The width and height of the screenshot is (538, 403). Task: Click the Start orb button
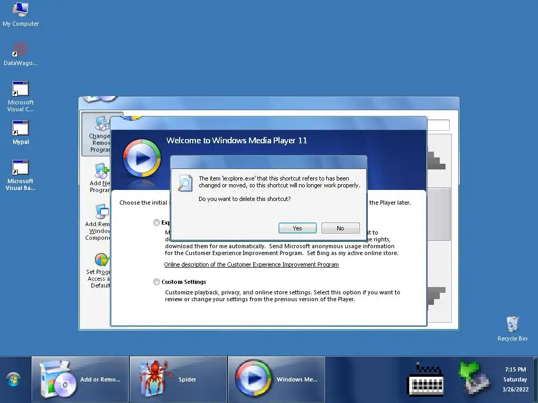tap(14, 379)
